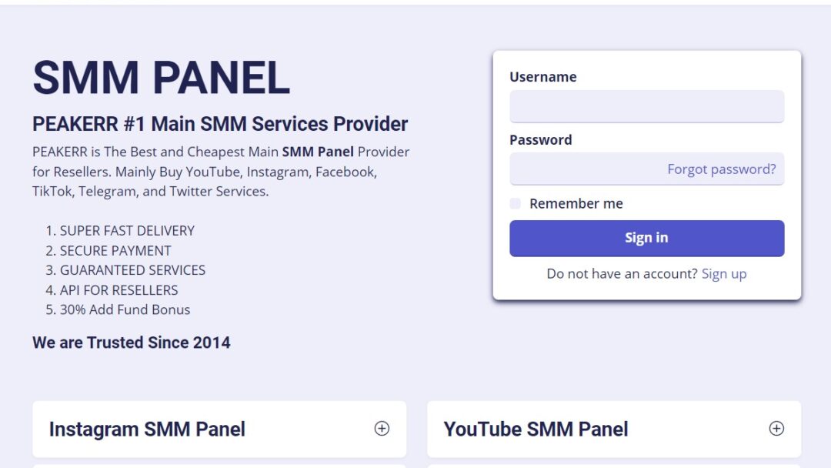Click the Forgot password? link
Image resolution: width=831 pixels, height=468 pixels.
721,169
